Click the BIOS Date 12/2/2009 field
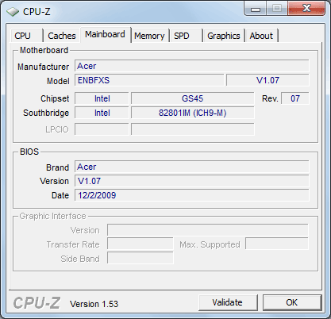331x319 pixels. 191,195
